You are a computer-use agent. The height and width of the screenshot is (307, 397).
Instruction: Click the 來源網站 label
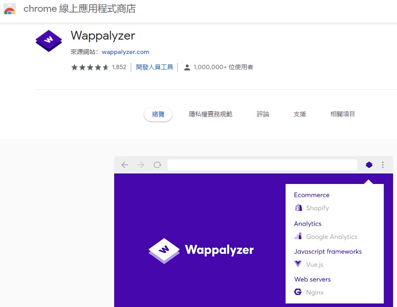tap(84, 52)
